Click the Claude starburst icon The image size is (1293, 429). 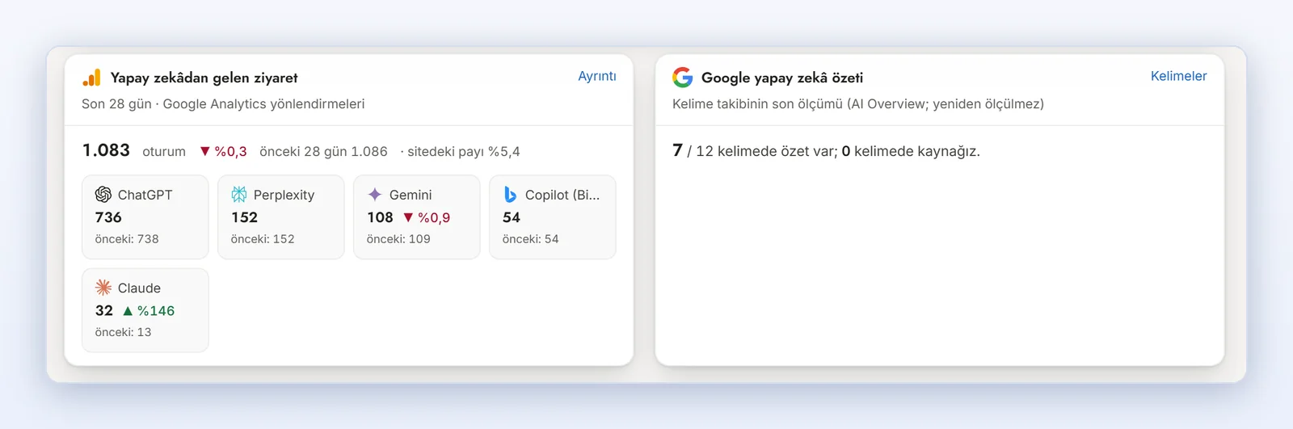coord(103,288)
